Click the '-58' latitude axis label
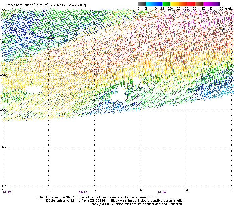Screen dimensions: 234x206 3,147
